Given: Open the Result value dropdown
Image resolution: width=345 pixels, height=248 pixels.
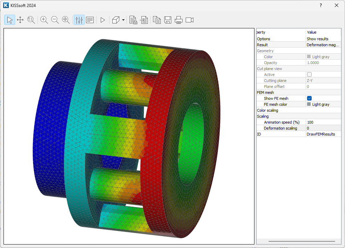Looking at the screenshot, I should 323,45.
